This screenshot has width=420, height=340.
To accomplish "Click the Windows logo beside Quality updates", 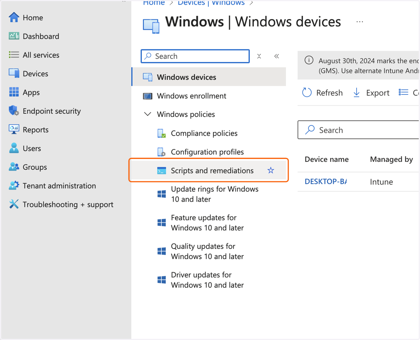I will coord(161,251).
